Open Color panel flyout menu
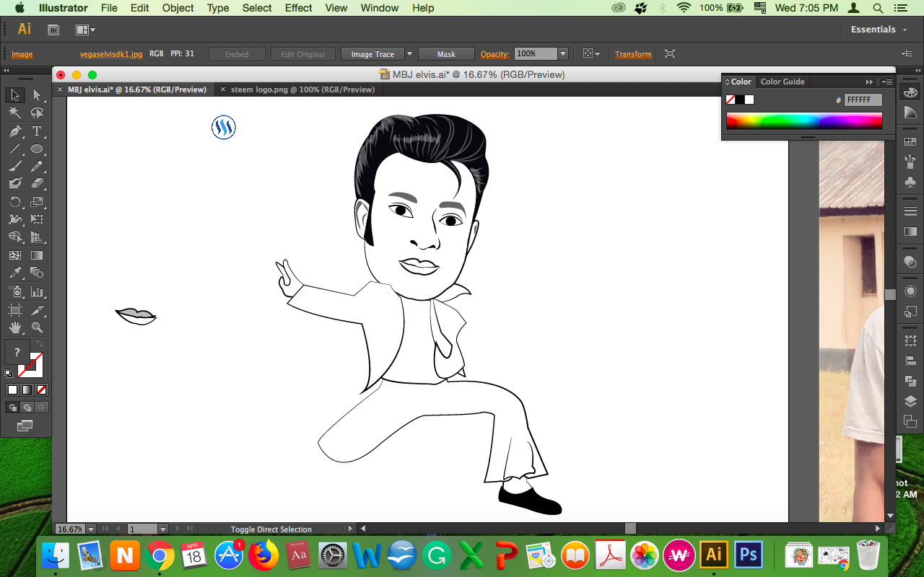This screenshot has width=924, height=577. click(x=887, y=82)
